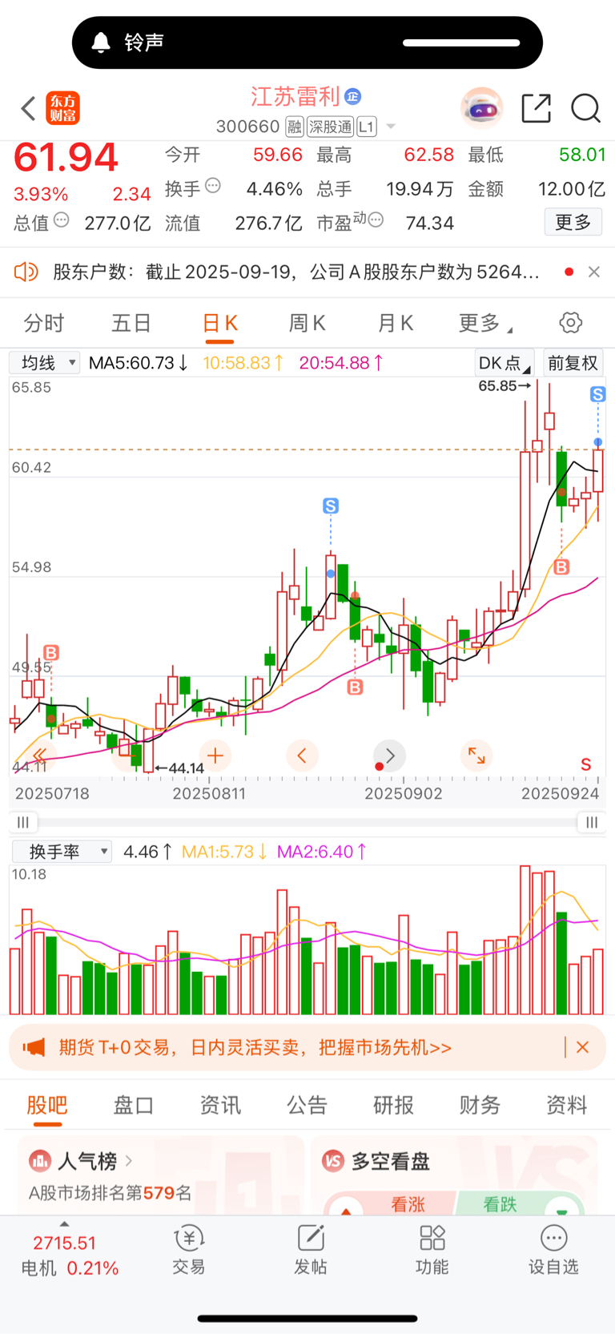This screenshot has height=1334, width=615.
Task: Tap the speaker announcement icon
Action: (26, 272)
